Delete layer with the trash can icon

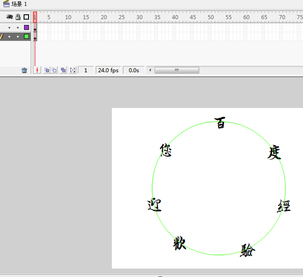[x=24, y=70]
